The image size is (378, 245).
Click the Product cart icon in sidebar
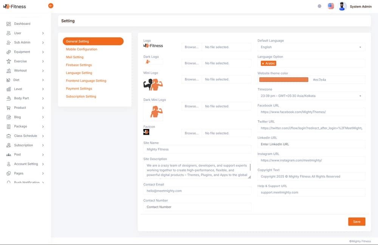[x=9, y=108]
